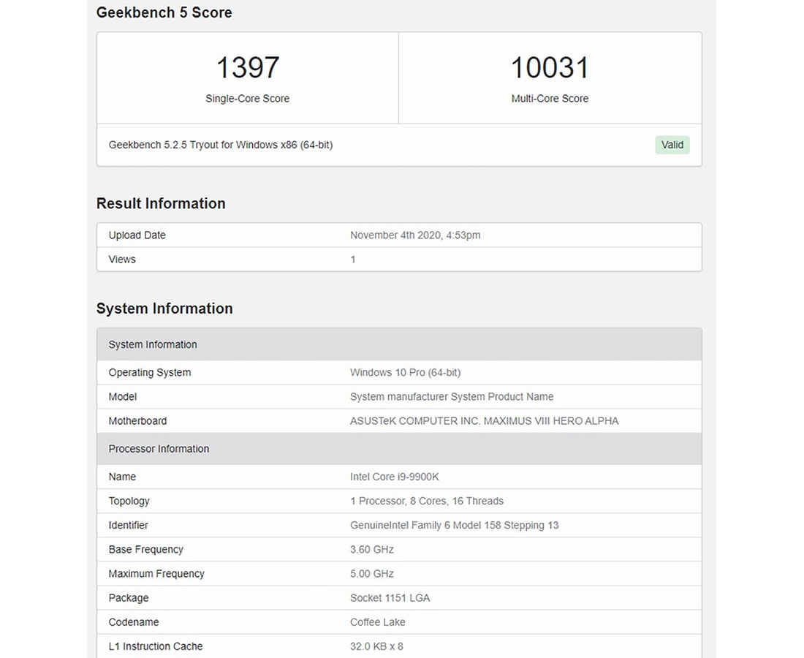Click the System manufacturer model value

(x=452, y=397)
